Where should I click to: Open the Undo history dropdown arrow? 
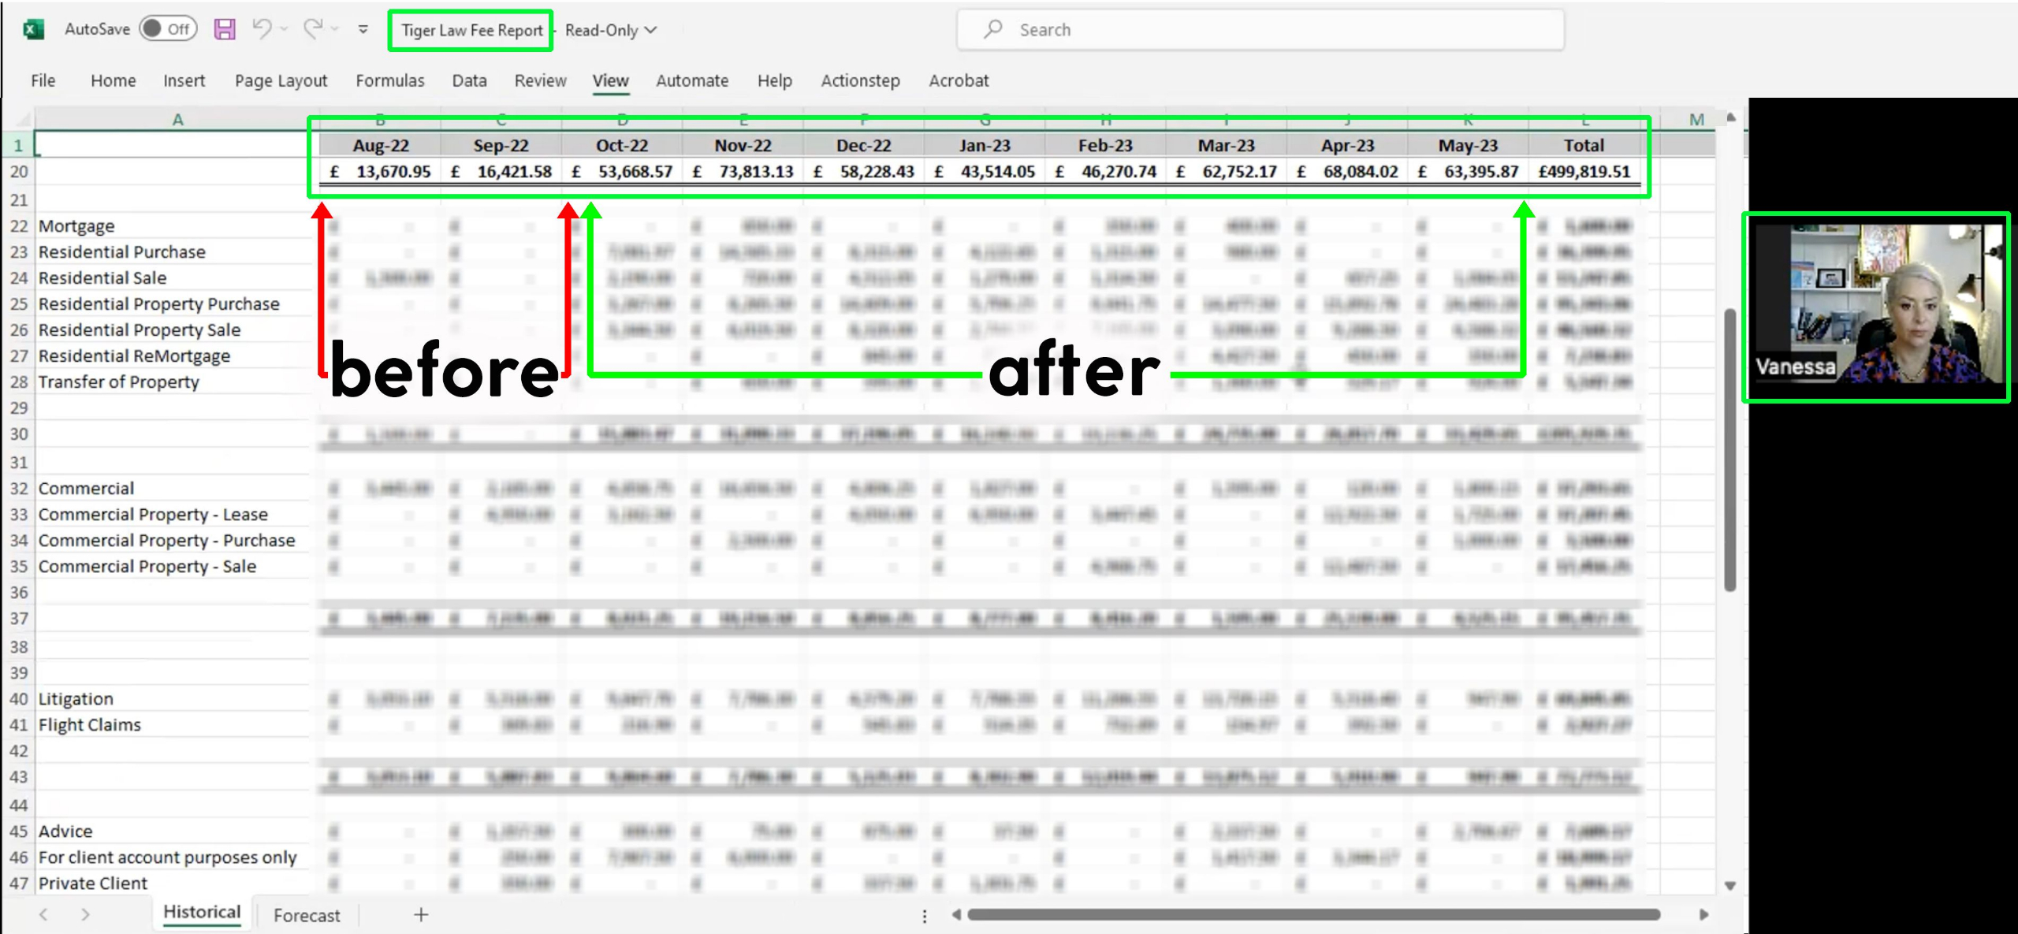click(285, 29)
